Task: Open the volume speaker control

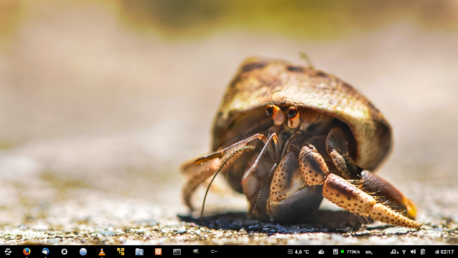Action: point(413,252)
